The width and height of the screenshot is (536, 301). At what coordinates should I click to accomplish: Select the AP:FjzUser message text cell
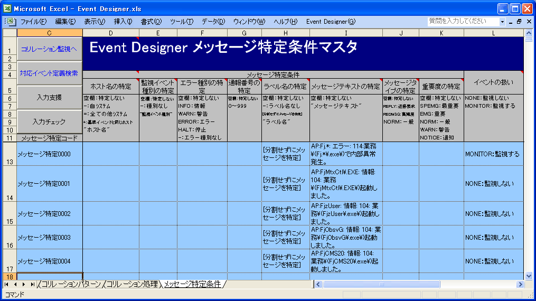(x=346, y=213)
